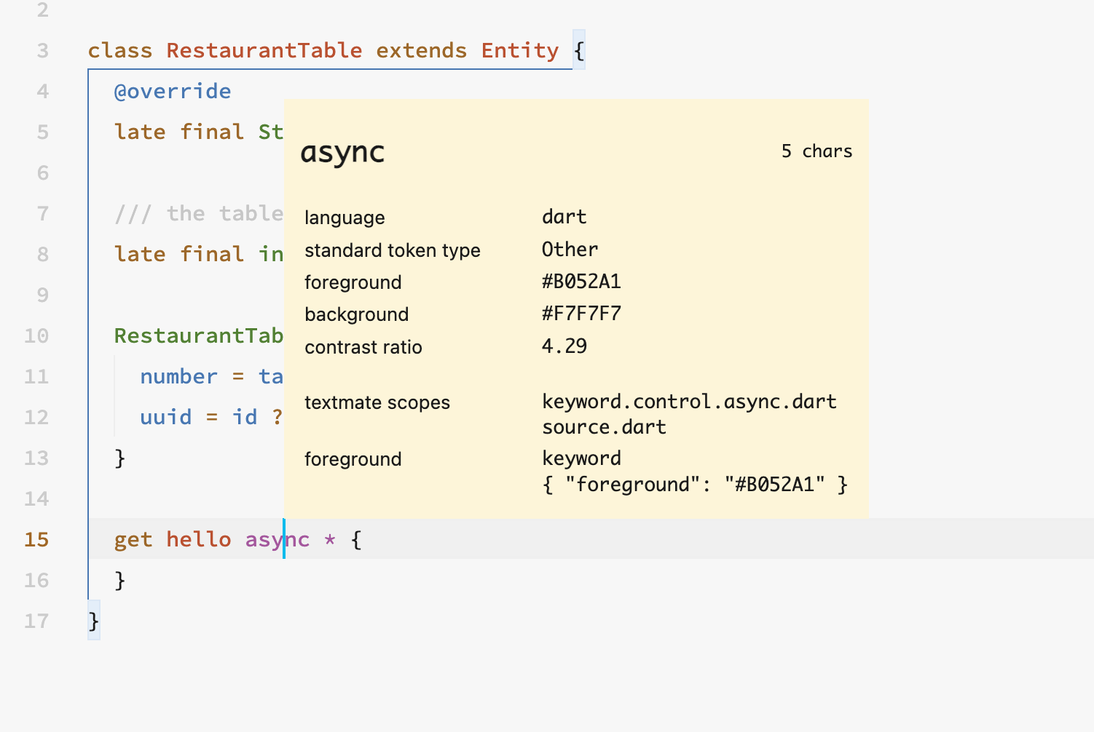Screen dimensions: 1094x732
Task: Click the asterisk after async on line 15
Action: click(330, 539)
